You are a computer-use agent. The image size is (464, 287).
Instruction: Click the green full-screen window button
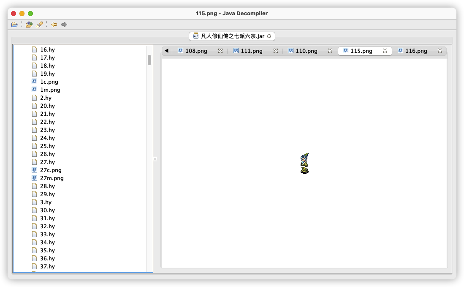(30, 14)
